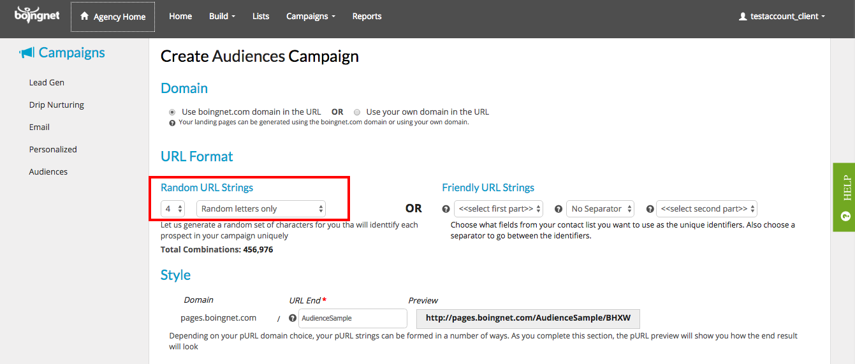Open Drip Nurturing in sidebar
Viewport: 855px width, 364px height.
point(57,105)
